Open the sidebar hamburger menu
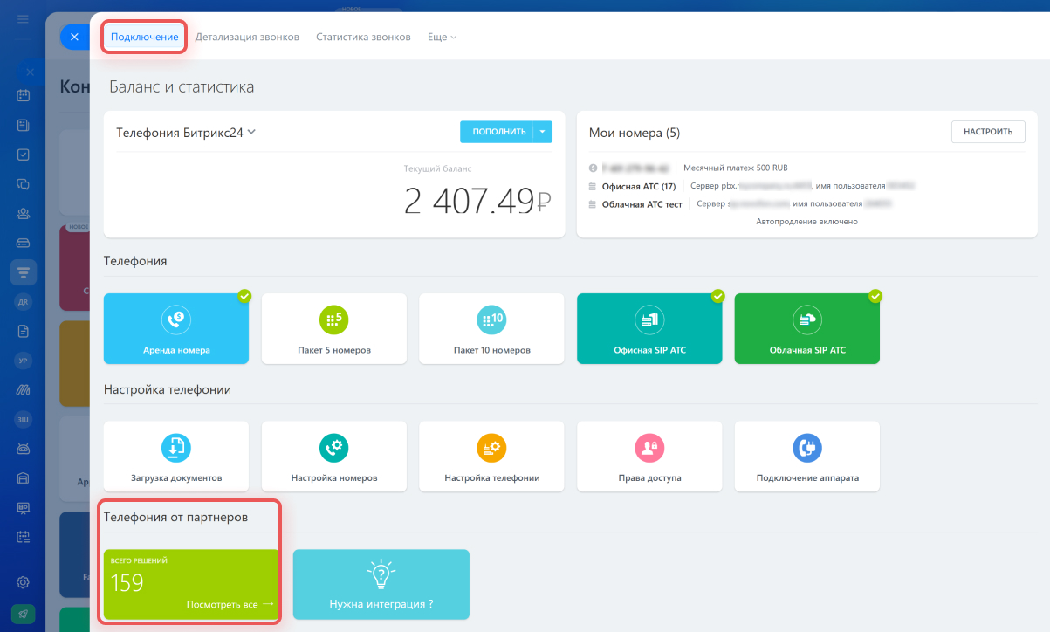Screen dimensions: 1050x632 point(24,19)
